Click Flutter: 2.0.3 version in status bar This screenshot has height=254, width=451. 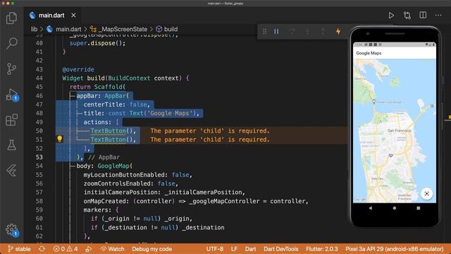coord(322,249)
